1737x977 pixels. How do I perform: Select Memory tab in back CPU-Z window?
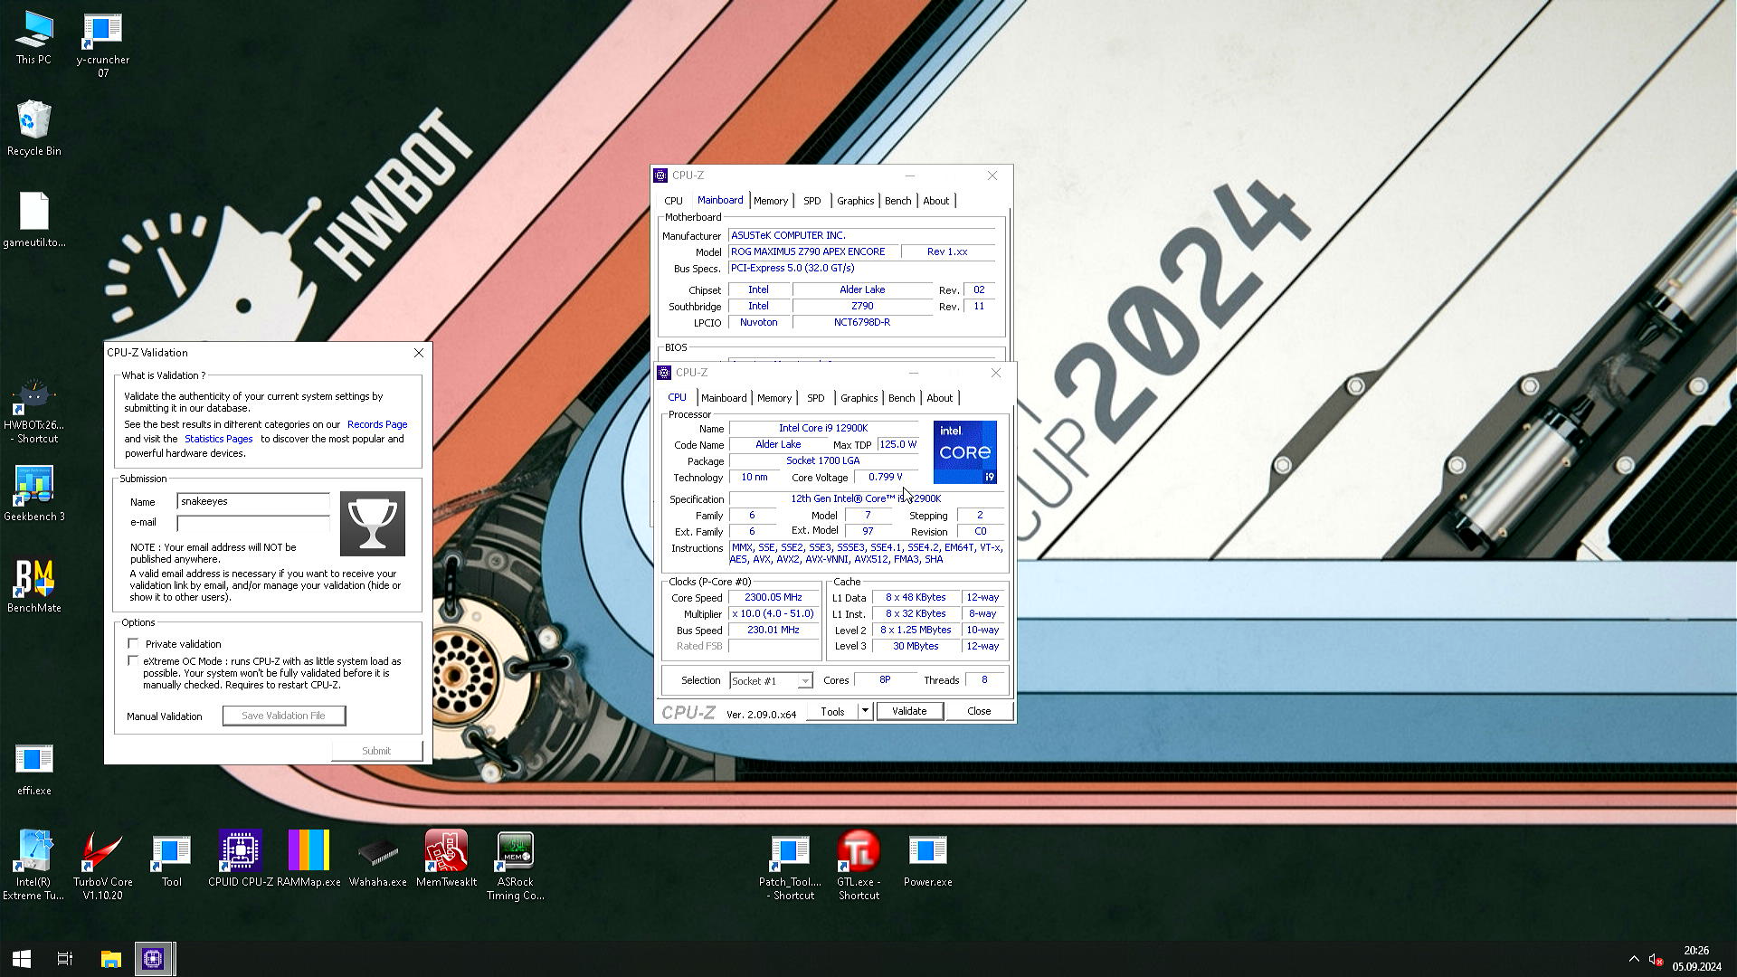[x=771, y=201]
